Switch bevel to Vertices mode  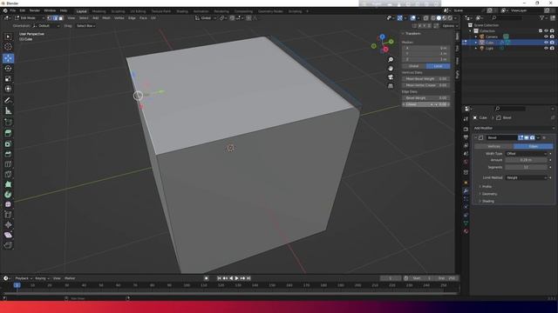(493, 146)
